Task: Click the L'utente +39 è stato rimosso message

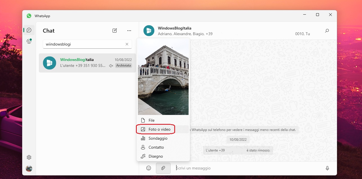Action: pyautogui.click(x=238, y=150)
